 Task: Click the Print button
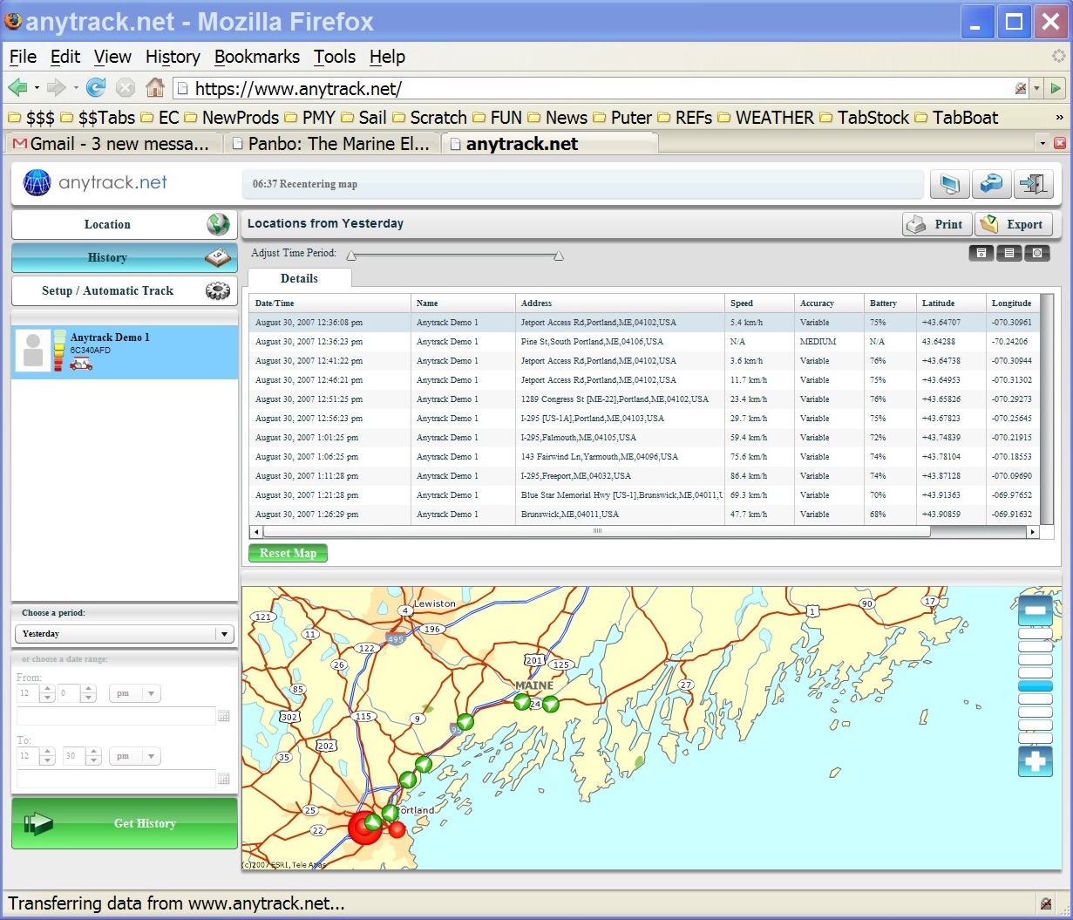[x=937, y=224]
